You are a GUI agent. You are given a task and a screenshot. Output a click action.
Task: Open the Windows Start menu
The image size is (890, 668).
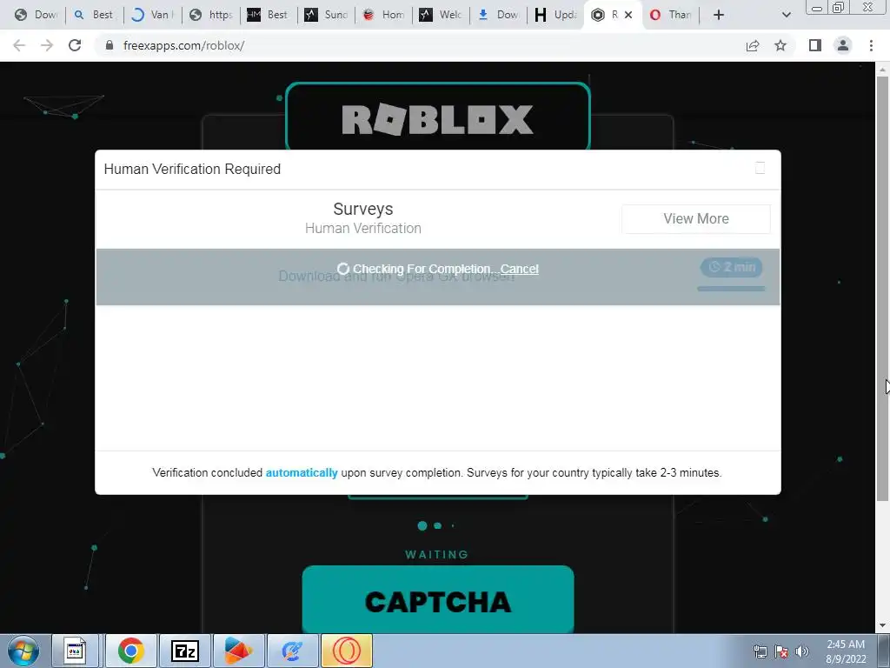[x=23, y=651]
